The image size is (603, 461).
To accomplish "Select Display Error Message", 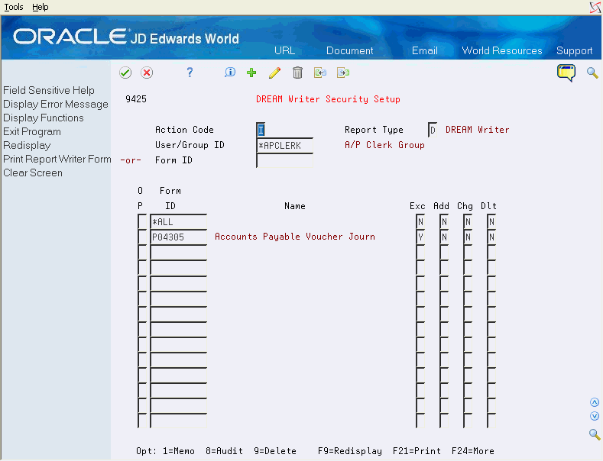I will point(56,104).
